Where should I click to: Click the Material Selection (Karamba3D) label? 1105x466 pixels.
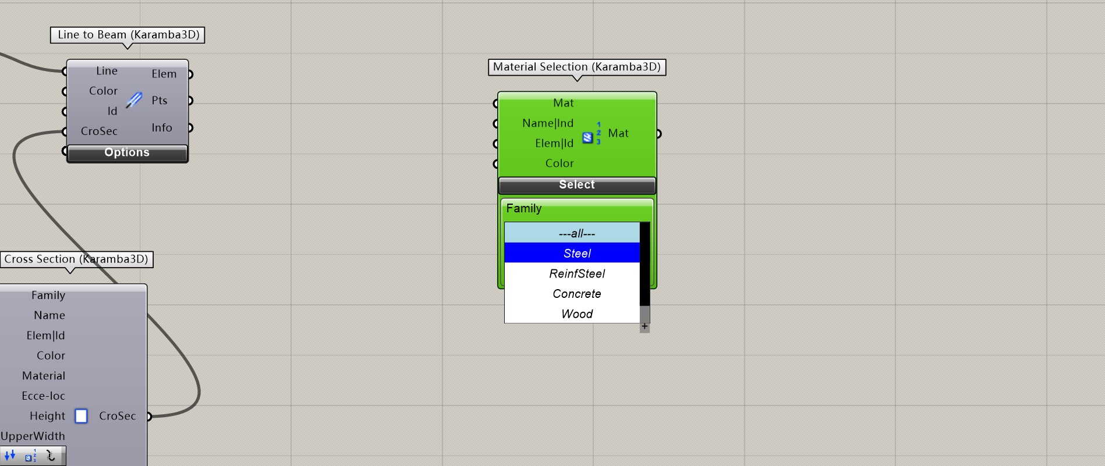[x=576, y=67]
